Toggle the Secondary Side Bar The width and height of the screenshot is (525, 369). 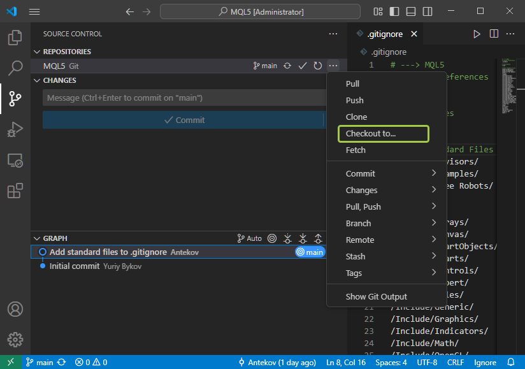point(428,11)
